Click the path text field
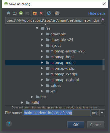 (53, 20)
